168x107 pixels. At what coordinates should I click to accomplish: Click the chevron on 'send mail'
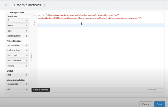tap(27, 55)
